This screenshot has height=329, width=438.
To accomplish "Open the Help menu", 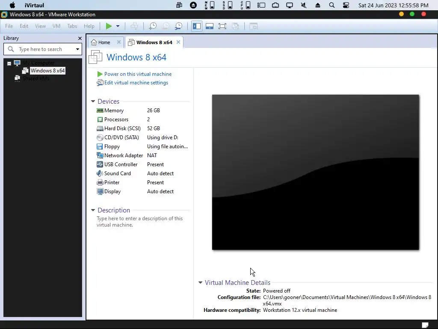I will [89, 26].
